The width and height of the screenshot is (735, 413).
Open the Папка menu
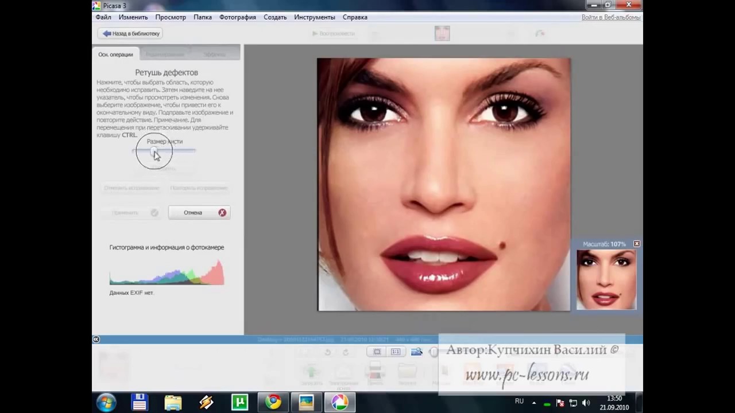pos(203,17)
